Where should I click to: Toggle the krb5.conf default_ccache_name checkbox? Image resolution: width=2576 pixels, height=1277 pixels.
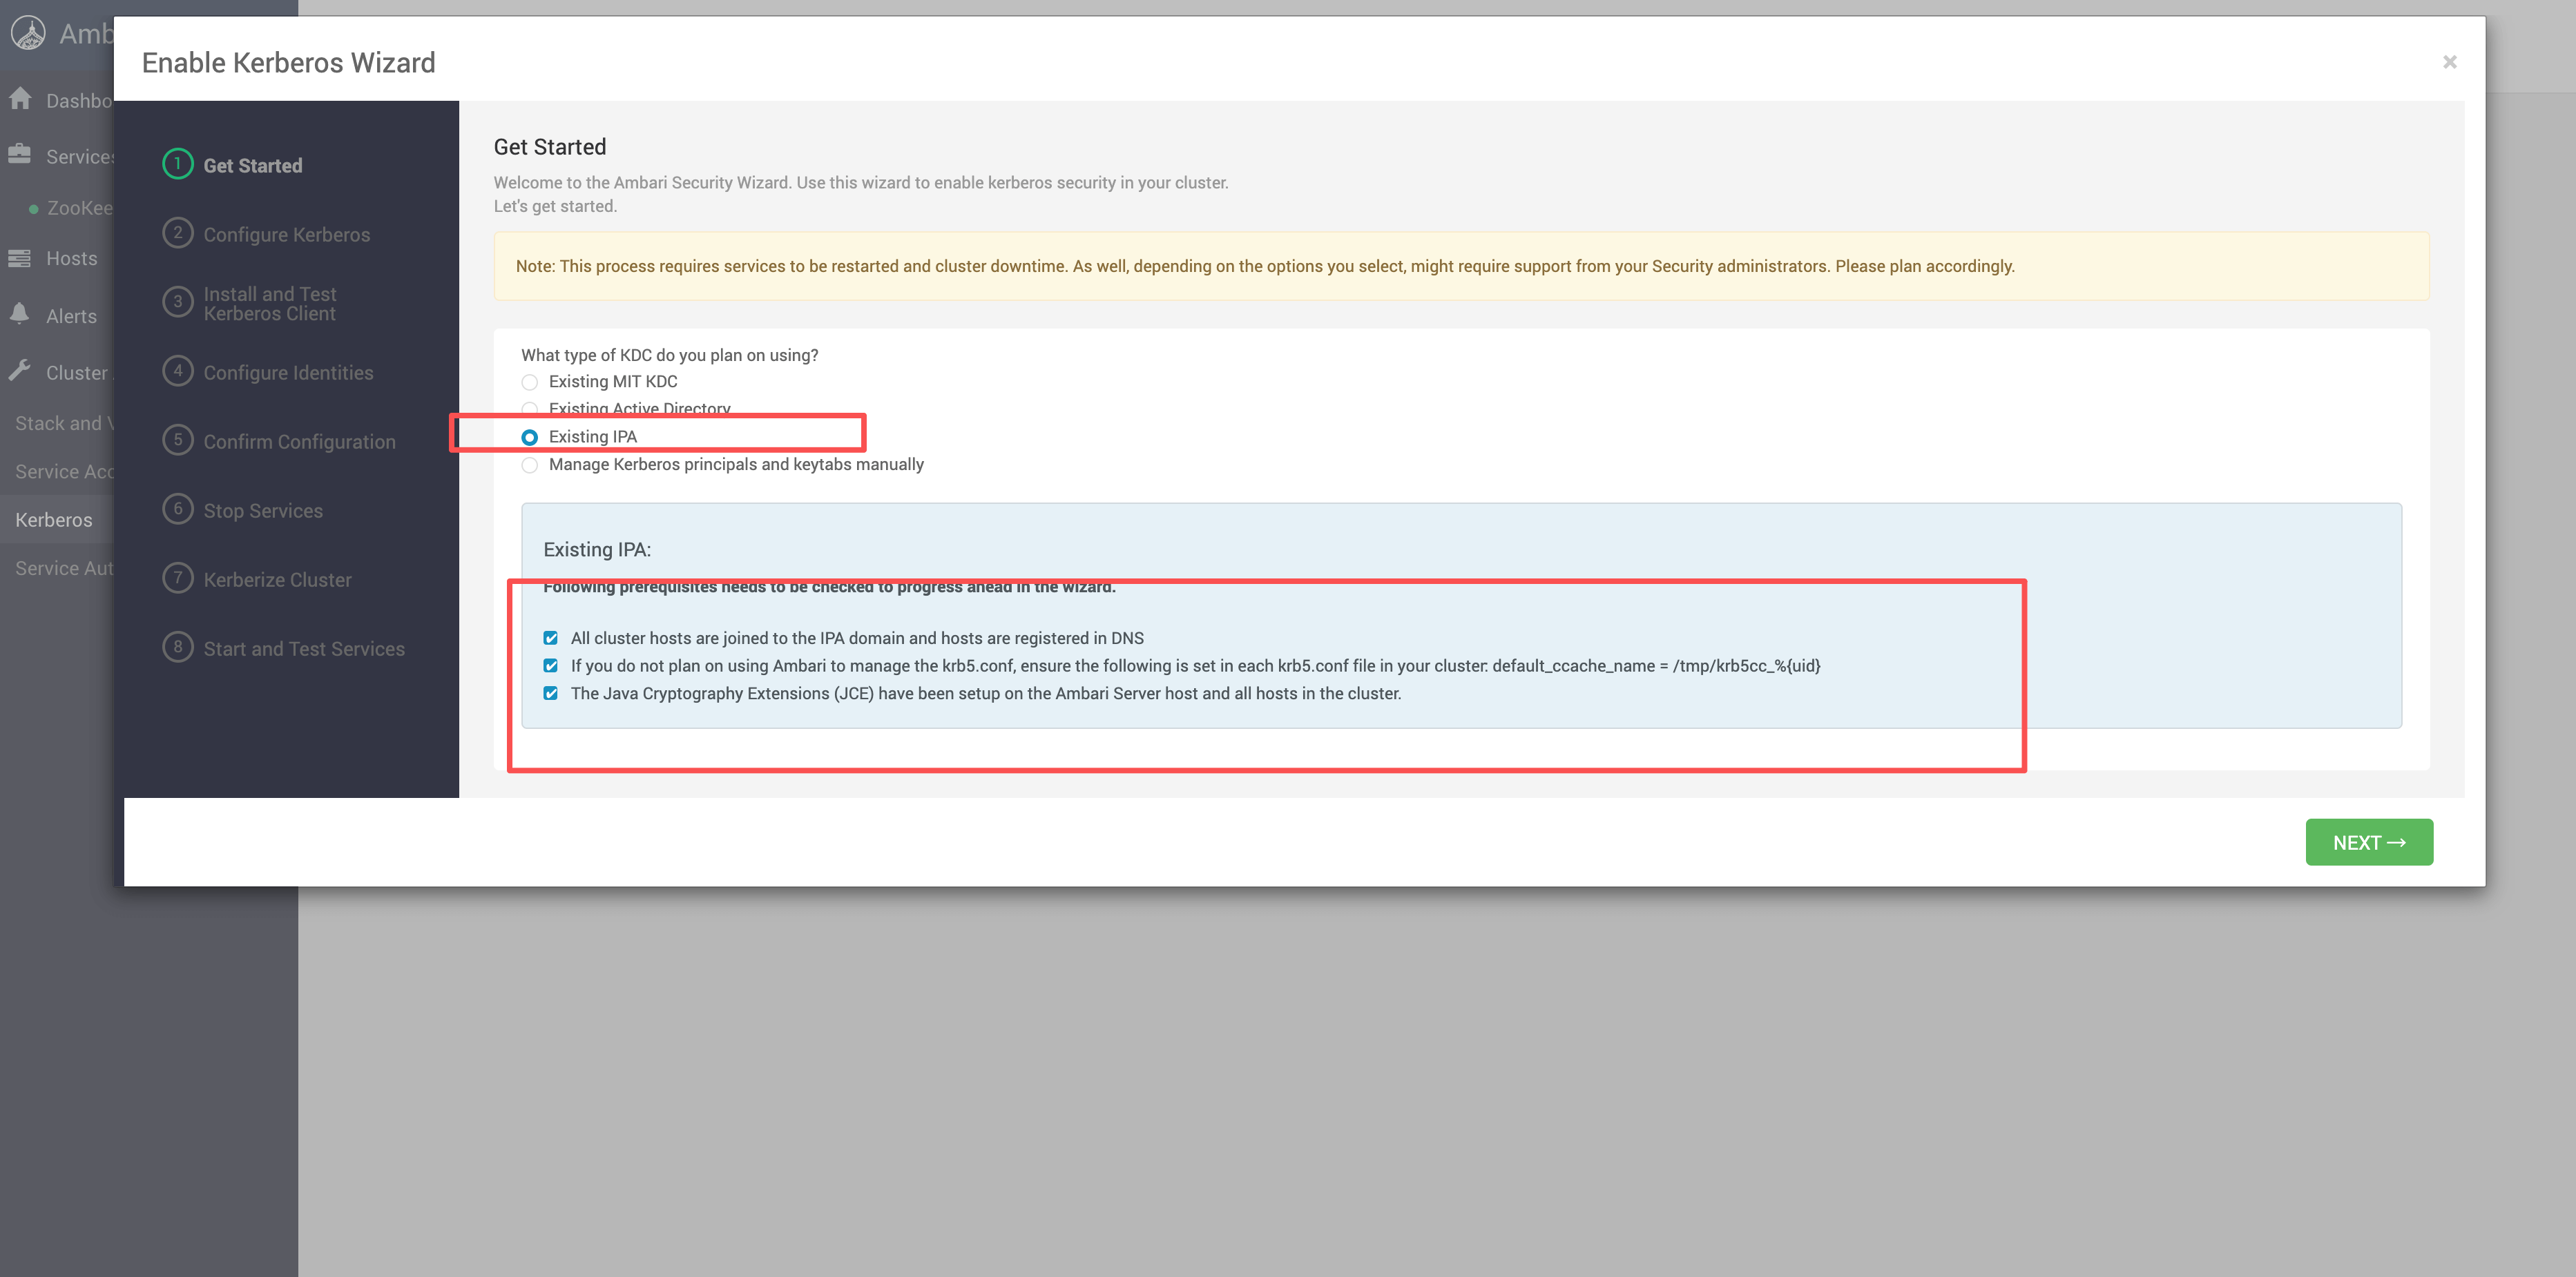pyautogui.click(x=551, y=665)
